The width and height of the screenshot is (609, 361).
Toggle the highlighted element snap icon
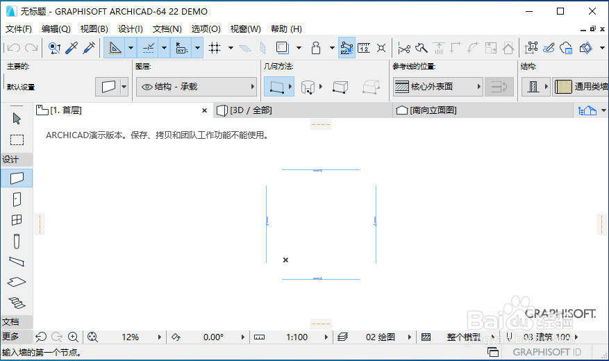point(347,48)
